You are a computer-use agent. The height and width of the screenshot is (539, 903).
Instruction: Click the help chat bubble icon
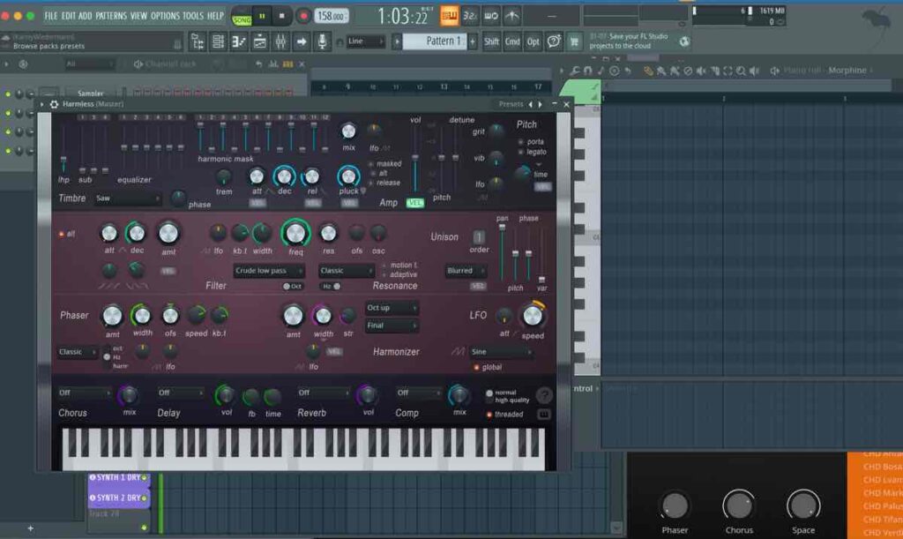point(554,41)
